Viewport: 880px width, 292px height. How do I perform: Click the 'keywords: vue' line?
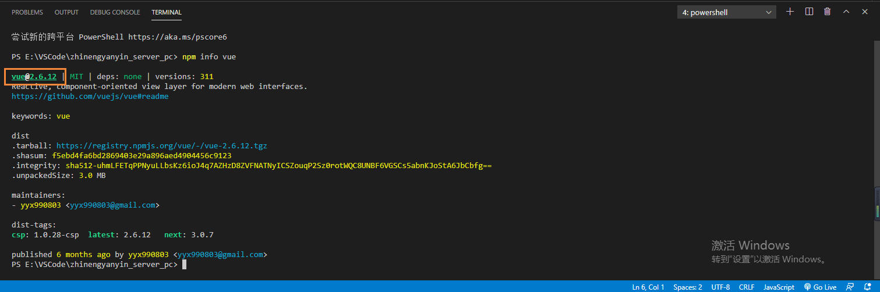pyautogui.click(x=41, y=116)
